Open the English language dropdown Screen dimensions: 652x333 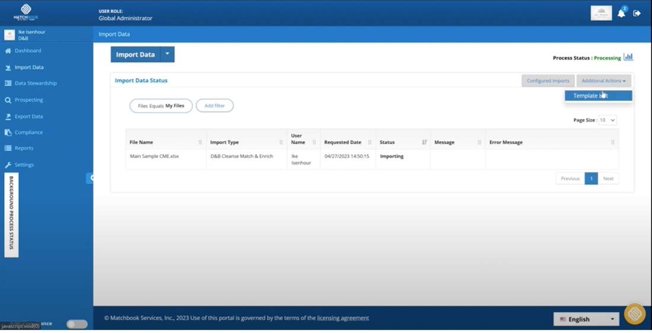(586, 319)
